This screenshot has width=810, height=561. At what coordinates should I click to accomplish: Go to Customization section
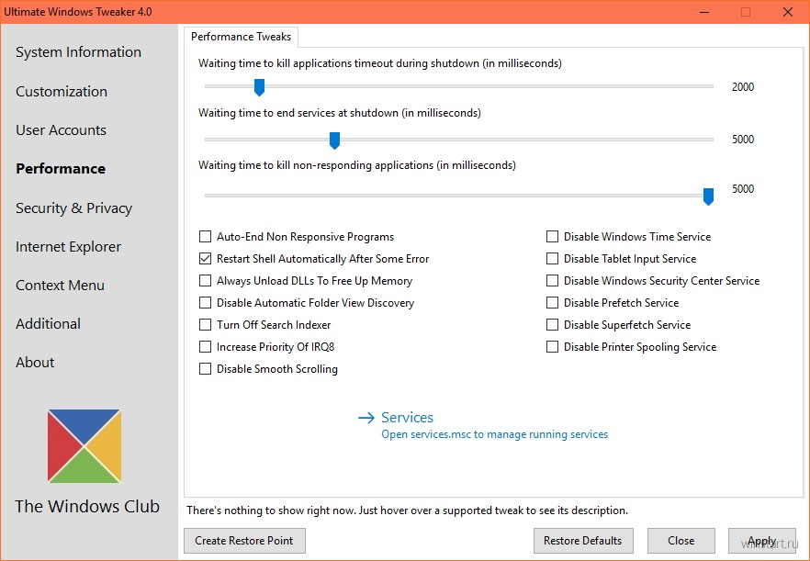tap(62, 92)
